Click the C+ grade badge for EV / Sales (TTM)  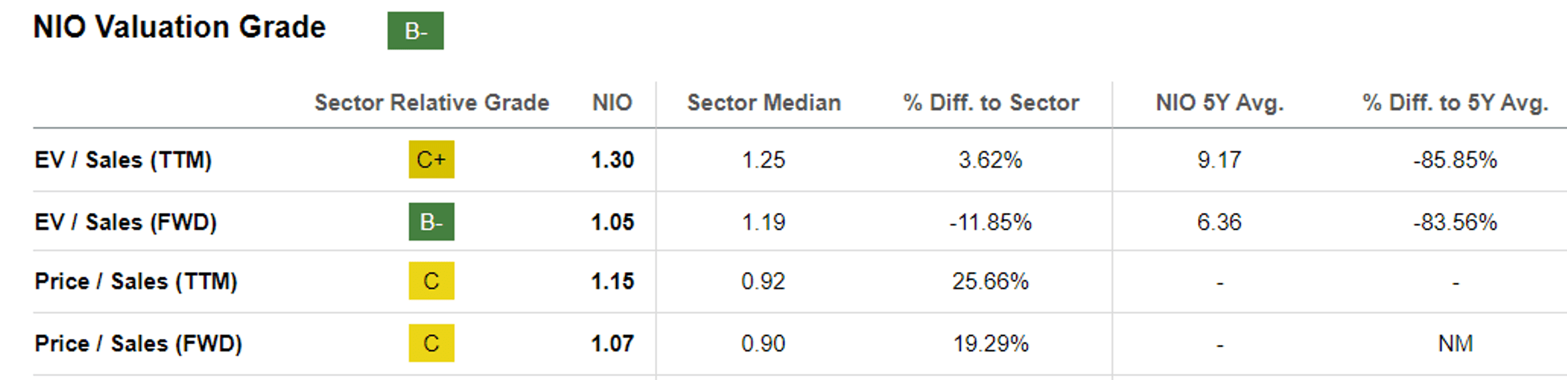tap(431, 159)
